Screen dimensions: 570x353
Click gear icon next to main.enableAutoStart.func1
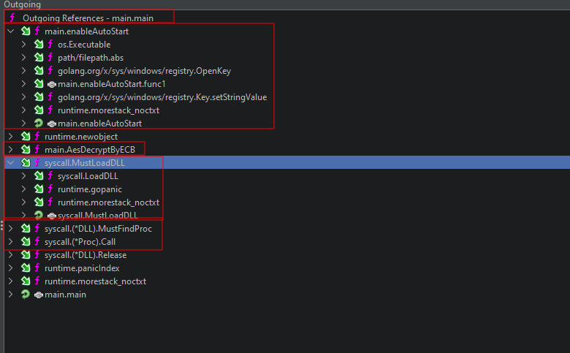pyautogui.click(x=52, y=84)
